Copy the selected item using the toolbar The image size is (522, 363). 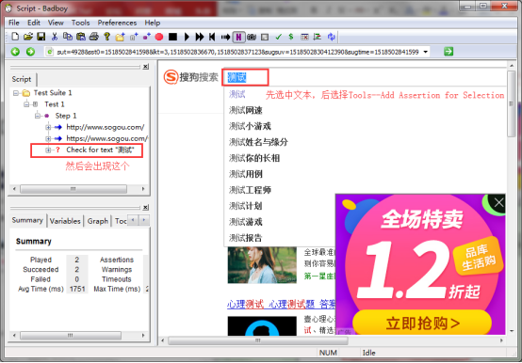pos(68,37)
